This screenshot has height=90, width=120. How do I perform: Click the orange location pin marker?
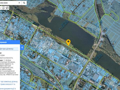[68, 42]
